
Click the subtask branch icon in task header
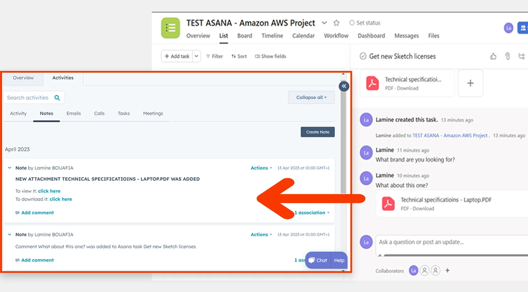521,56
